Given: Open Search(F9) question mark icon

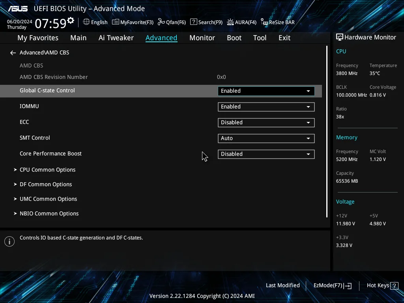Looking at the screenshot, I should click(x=193, y=22).
